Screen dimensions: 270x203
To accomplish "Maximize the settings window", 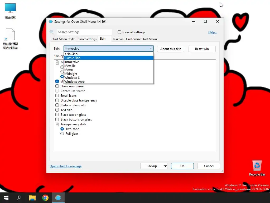I will (x=205, y=21).
